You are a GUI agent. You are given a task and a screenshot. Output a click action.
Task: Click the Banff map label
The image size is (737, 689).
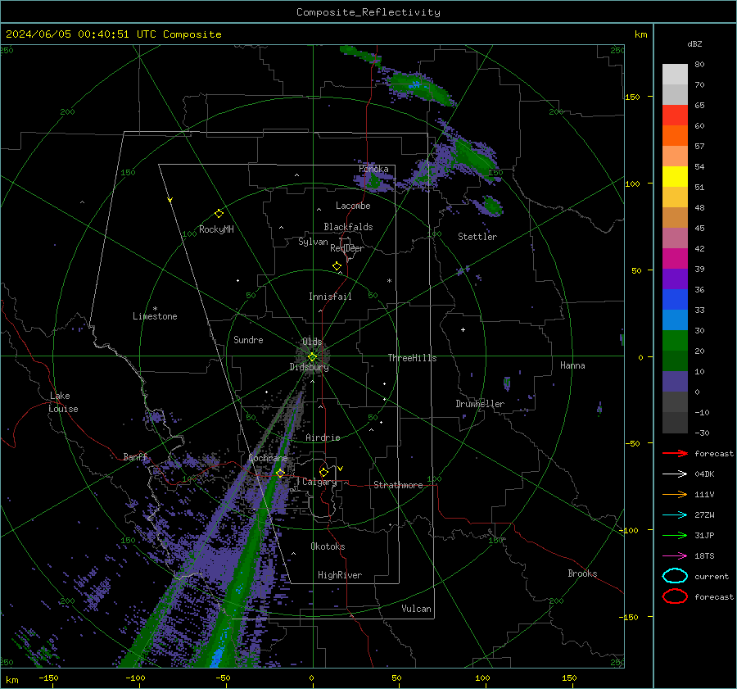tap(135, 456)
